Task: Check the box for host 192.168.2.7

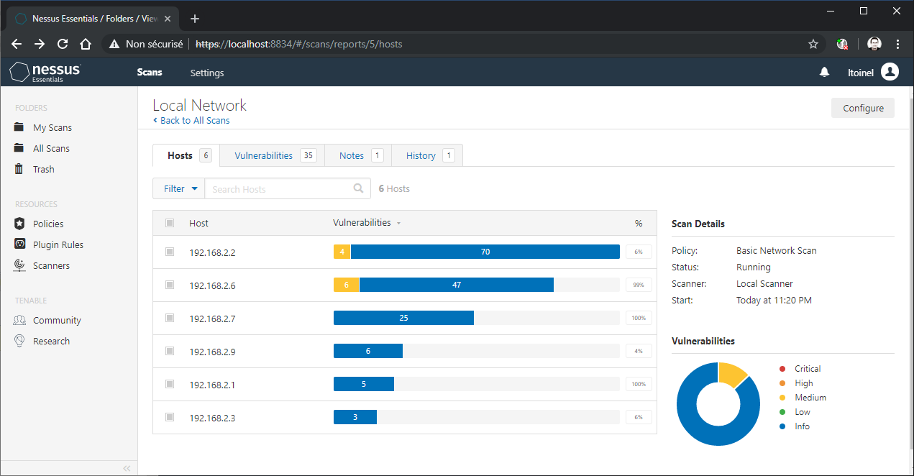Action: pos(170,318)
